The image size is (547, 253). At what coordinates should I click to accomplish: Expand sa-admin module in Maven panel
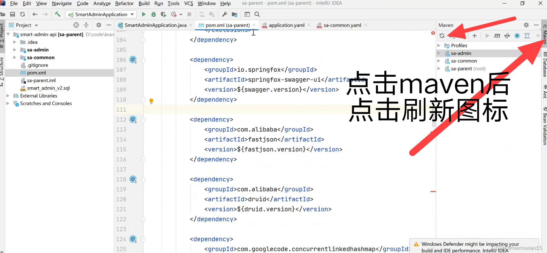(439, 53)
